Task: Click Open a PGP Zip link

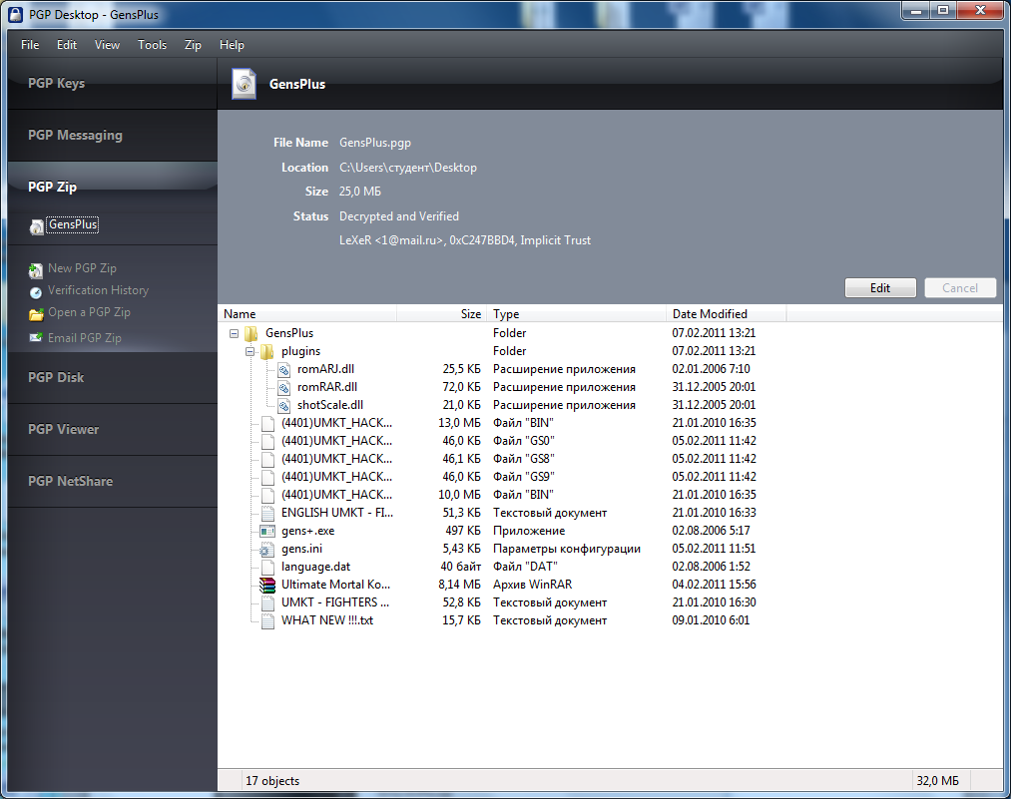Action: (x=89, y=312)
